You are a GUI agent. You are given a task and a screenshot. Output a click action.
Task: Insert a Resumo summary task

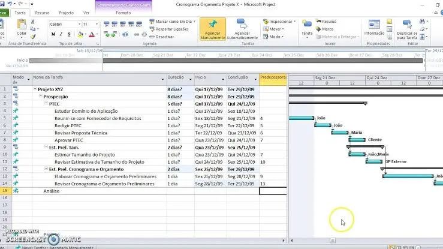[x=326, y=22]
